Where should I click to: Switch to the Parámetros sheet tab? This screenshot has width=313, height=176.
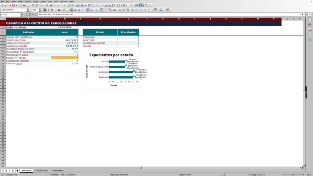tap(58, 171)
